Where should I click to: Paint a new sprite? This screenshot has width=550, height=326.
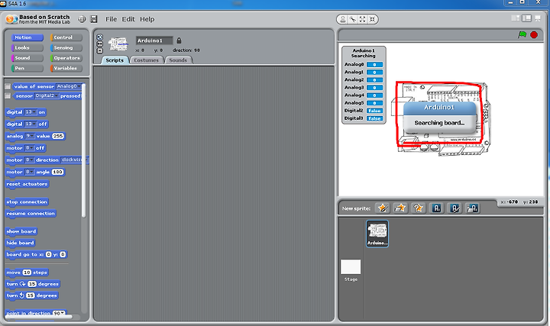383,208
